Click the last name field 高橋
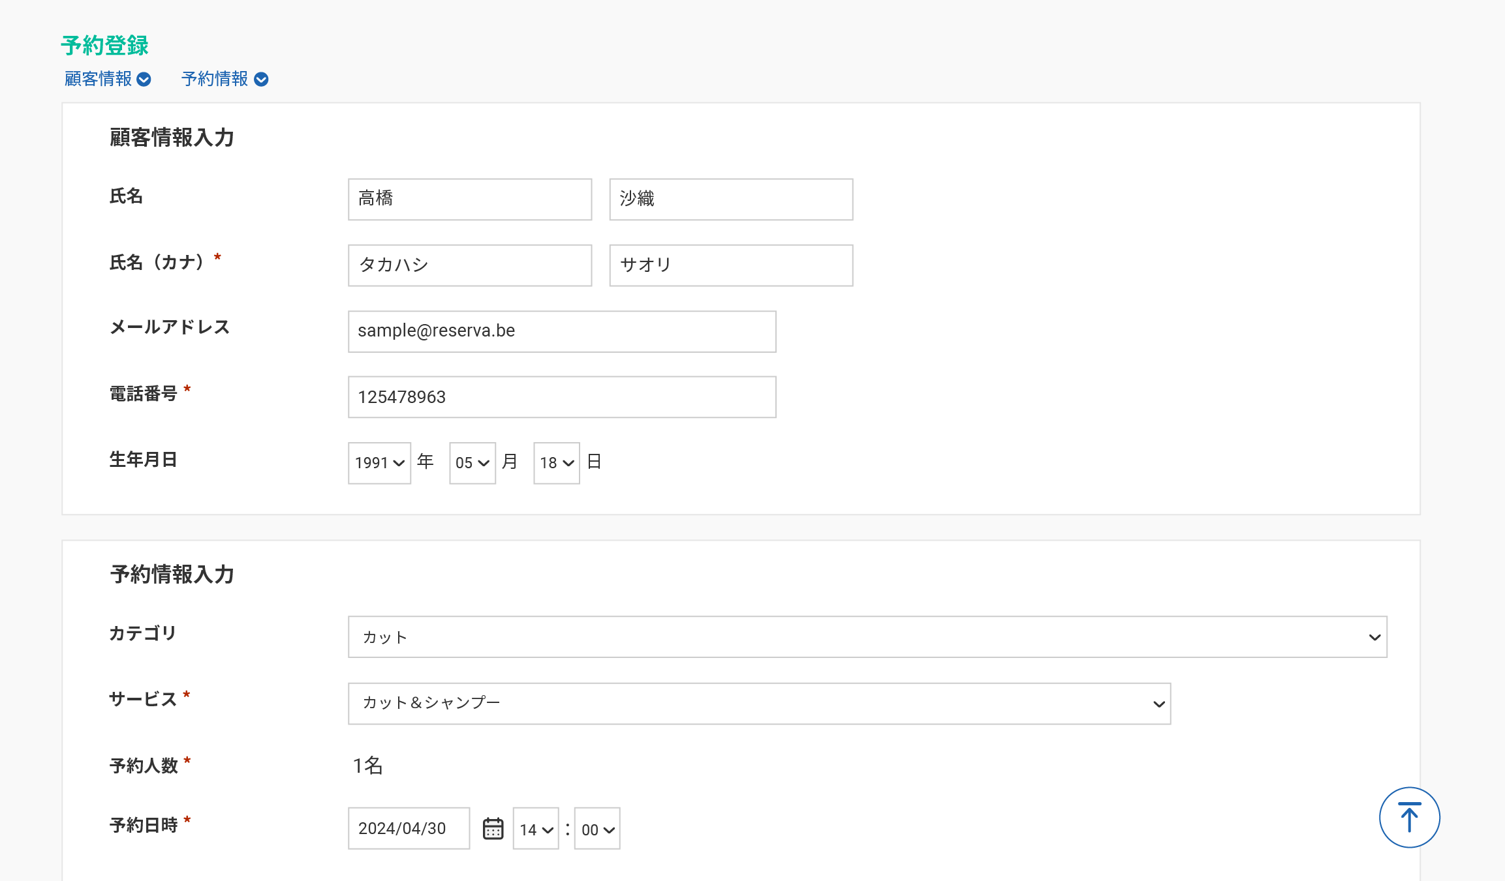The width and height of the screenshot is (1505, 881). point(470,200)
